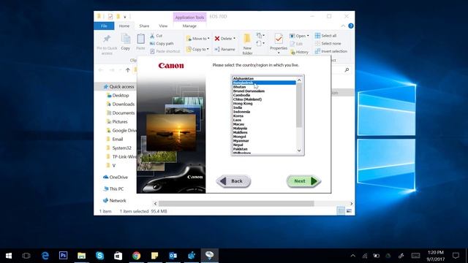The image size is (468, 263).
Task: Open Photoshop from the taskbar
Action: (64, 256)
